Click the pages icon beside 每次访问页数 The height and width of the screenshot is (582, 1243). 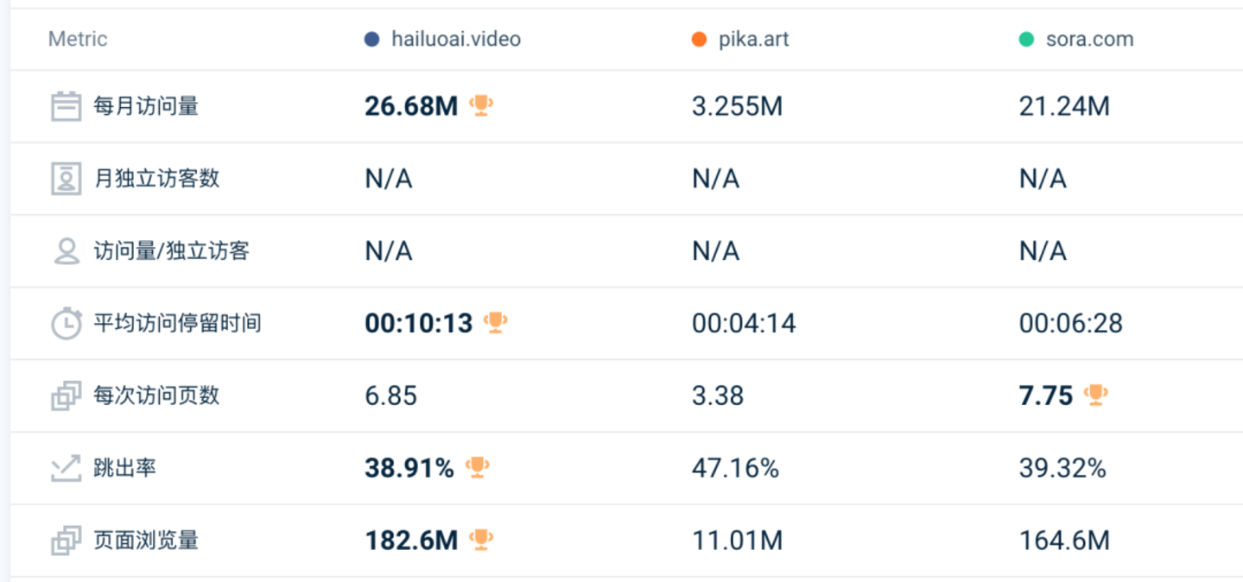66,396
